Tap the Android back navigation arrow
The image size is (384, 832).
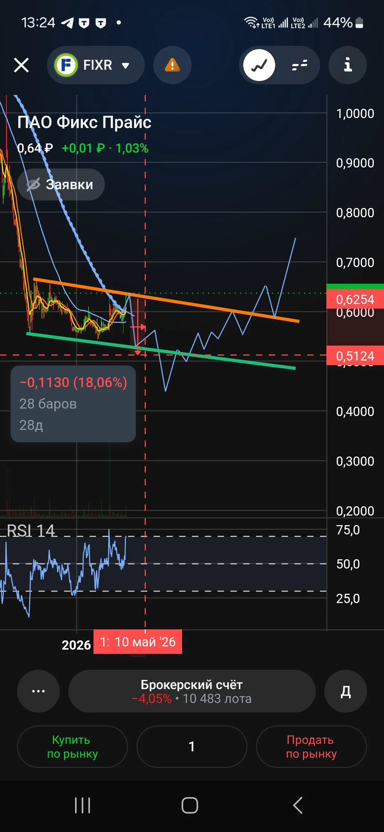tap(298, 805)
